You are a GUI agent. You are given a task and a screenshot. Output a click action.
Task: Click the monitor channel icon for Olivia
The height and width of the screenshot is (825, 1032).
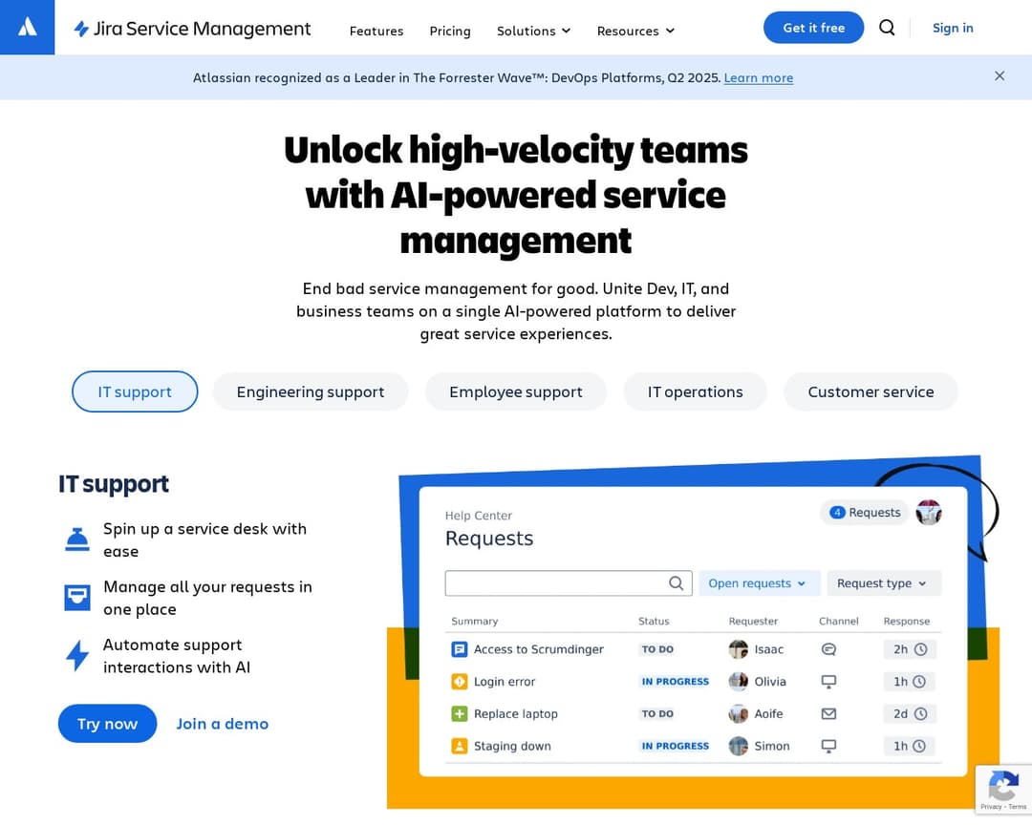pos(828,682)
